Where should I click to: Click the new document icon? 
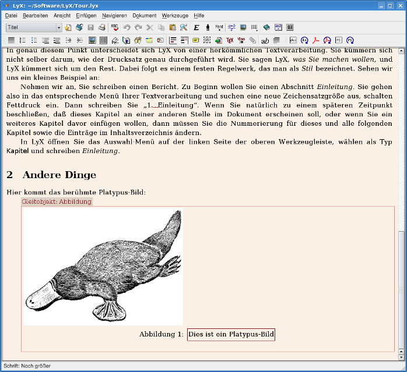(68, 27)
